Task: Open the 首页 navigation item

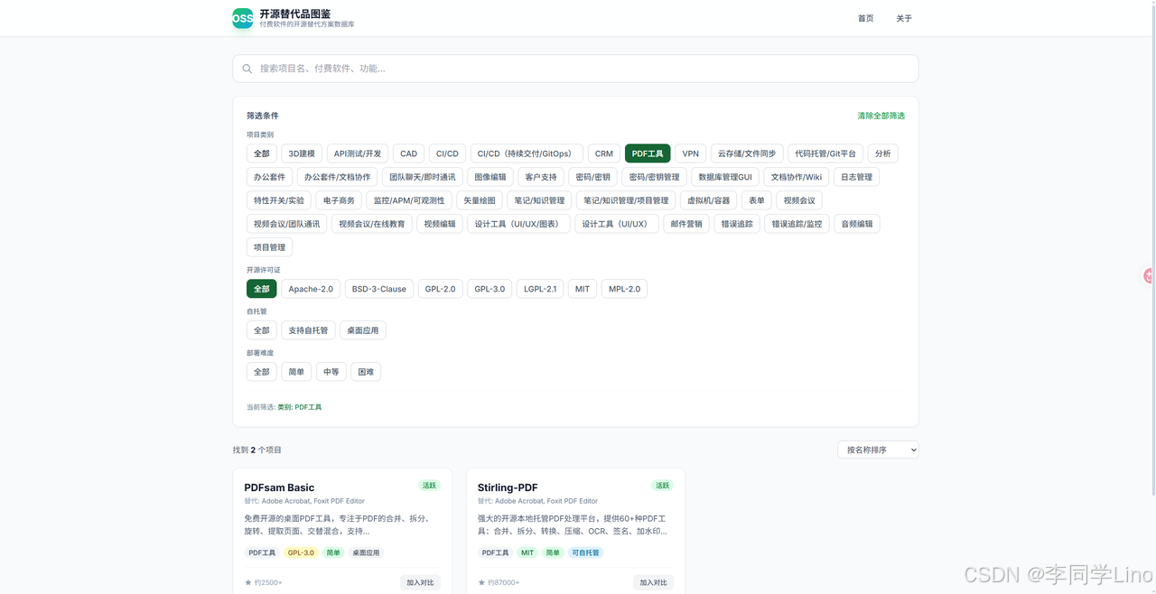Action: coord(866,18)
